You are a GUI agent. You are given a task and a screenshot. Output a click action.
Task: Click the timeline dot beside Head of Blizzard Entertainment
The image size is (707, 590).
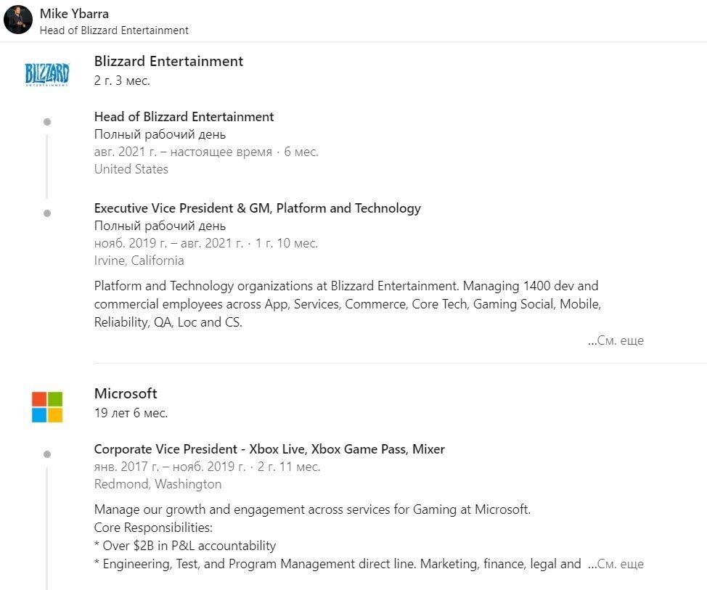pos(47,122)
